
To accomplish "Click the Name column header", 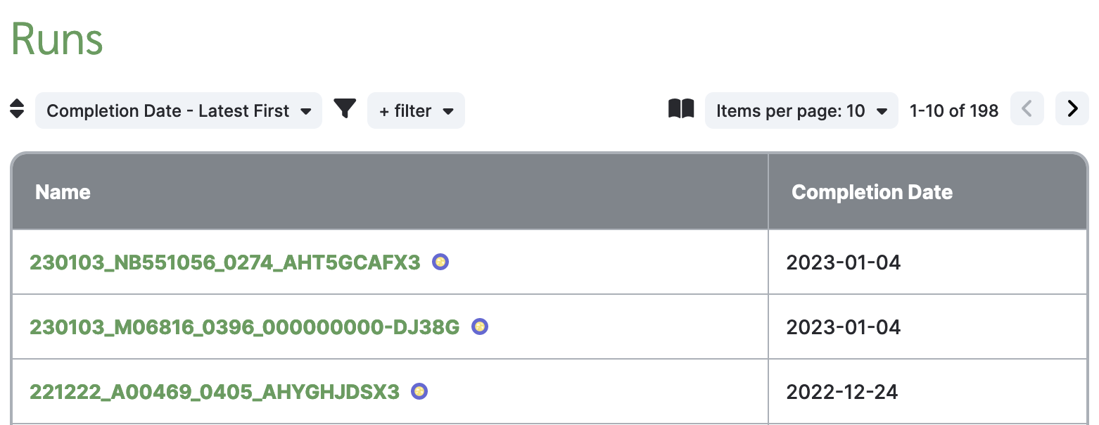I will (63, 192).
